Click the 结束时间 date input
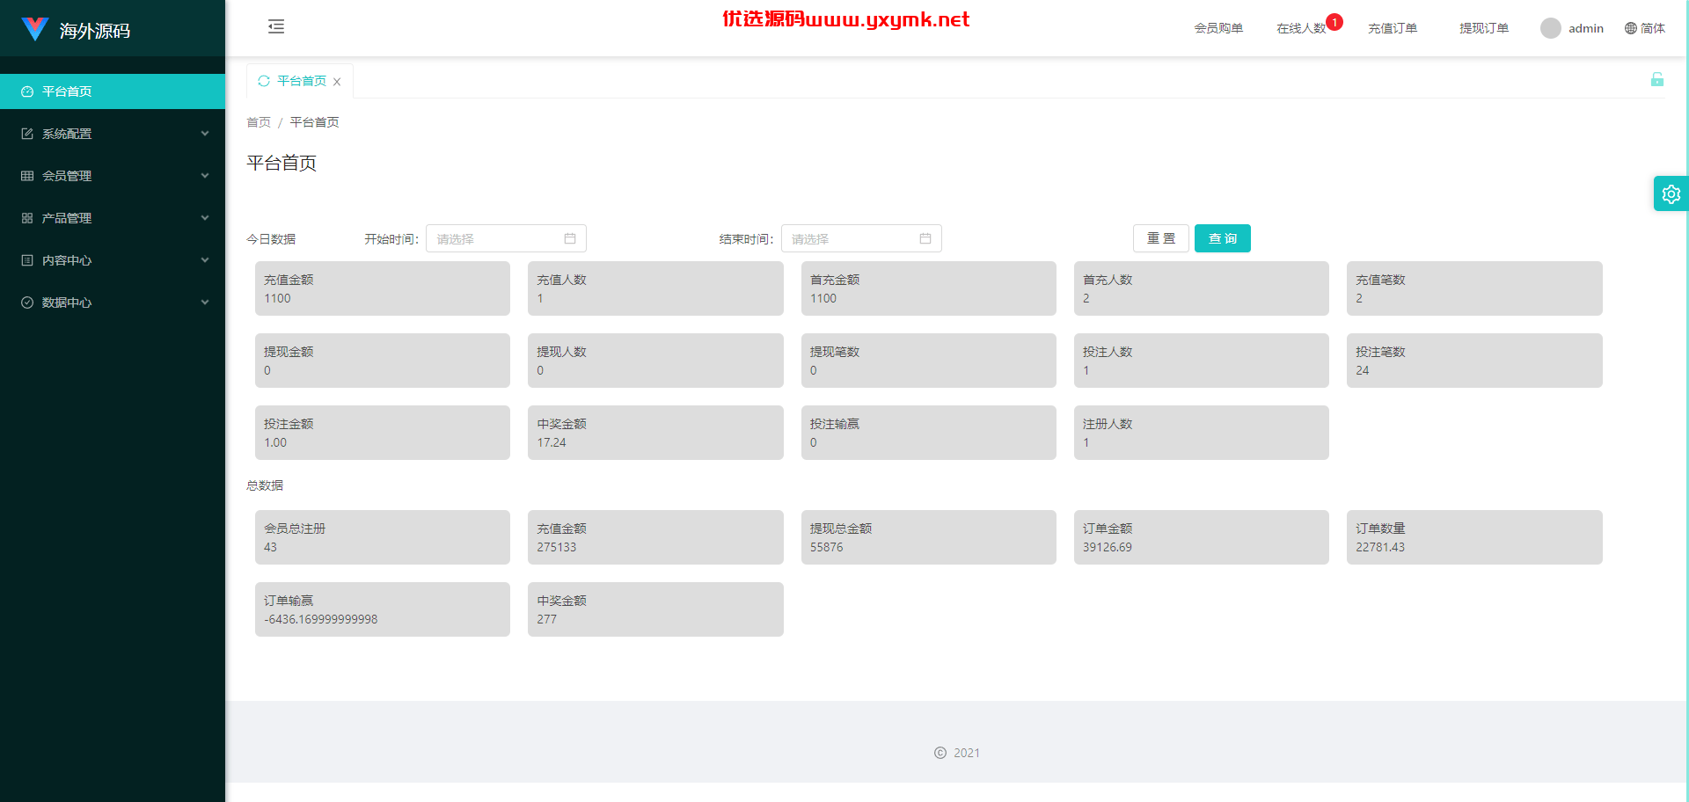The width and height of the screenshot is (1689, 802). pos(861,238)
